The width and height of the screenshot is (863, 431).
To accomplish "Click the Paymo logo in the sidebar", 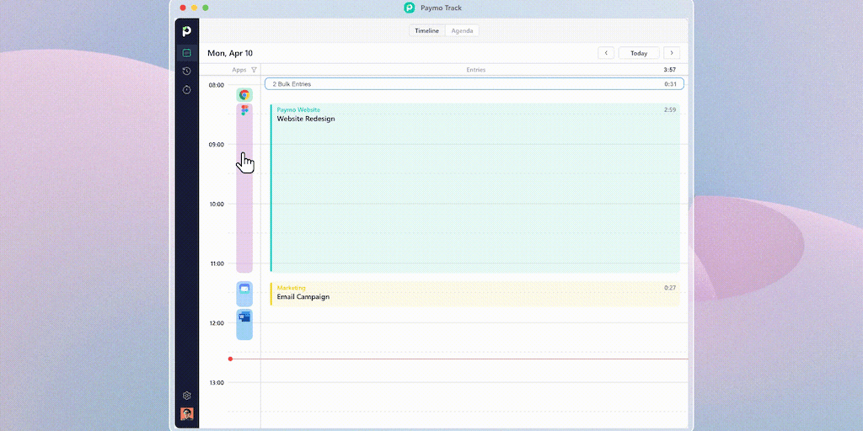I will point(186,32).
